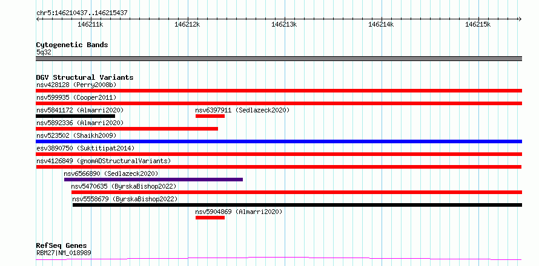
Task: Open variant nsv5470635 (ByrskaBishop2022) label
Action: click(x=124, y=186)
